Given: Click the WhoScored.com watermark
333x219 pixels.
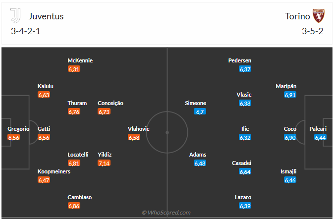Looking at the screenshot, I should tap(166, 213).
